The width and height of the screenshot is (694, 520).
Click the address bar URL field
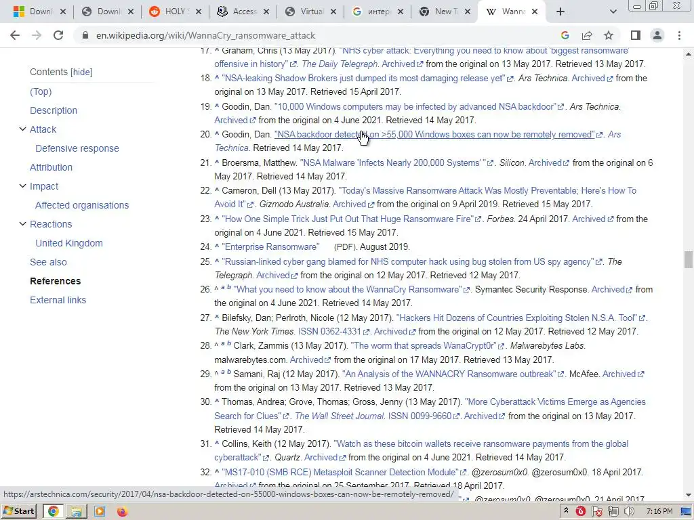(x=319, y=35)
